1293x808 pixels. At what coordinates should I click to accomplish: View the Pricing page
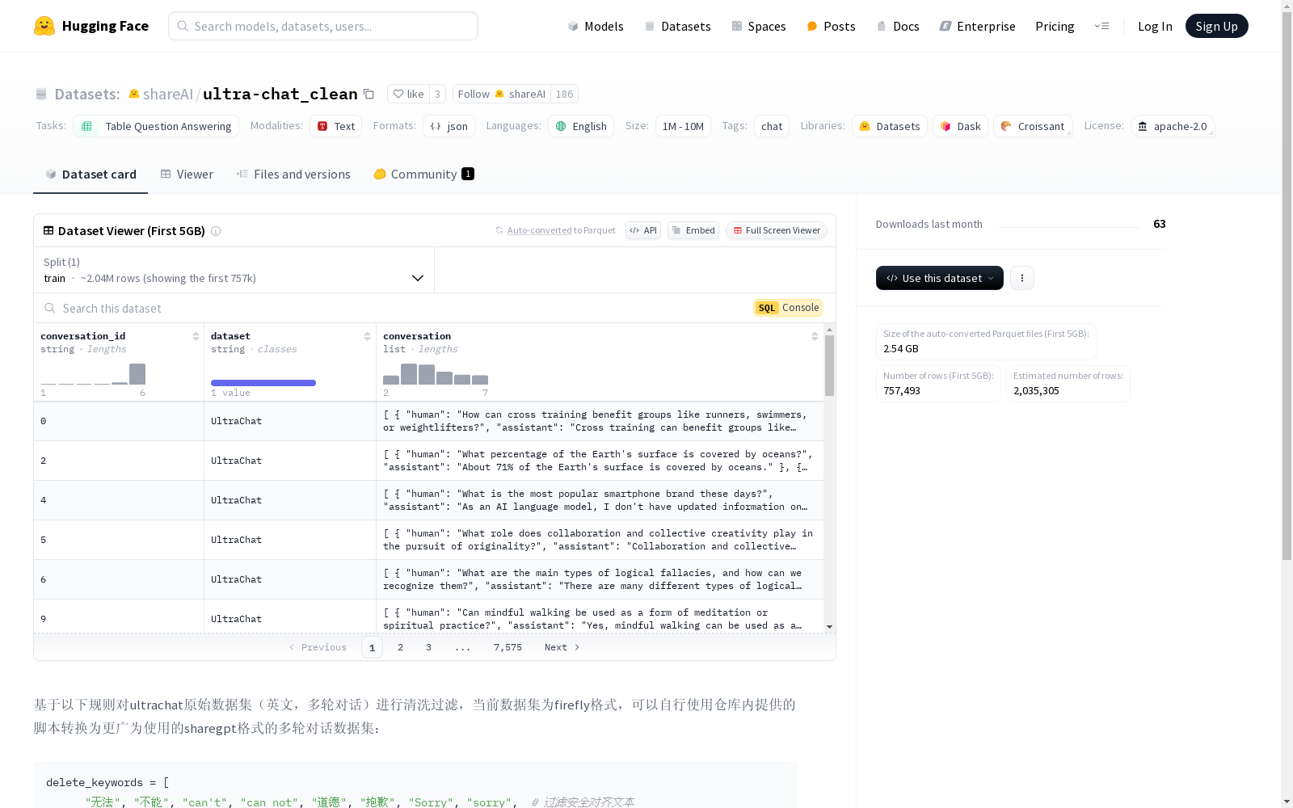point(1055,26)
